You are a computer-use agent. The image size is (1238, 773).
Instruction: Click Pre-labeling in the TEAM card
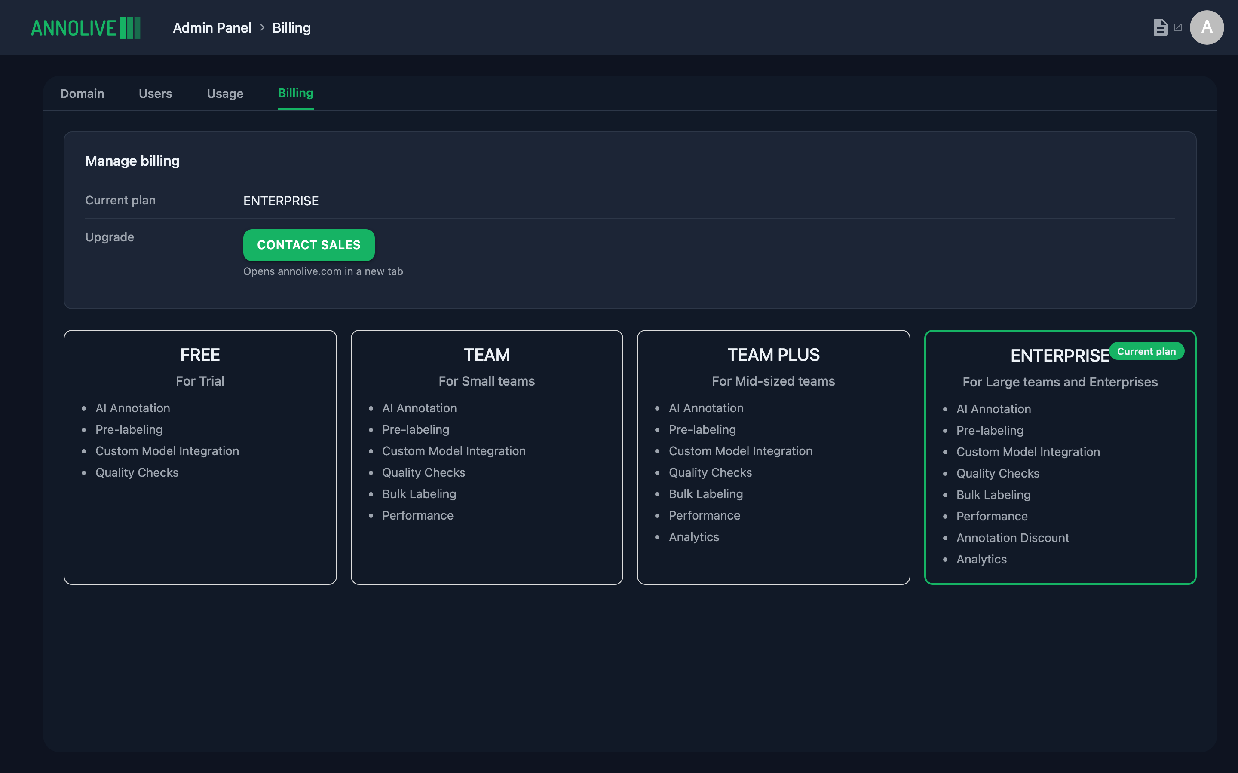(416, 429)
